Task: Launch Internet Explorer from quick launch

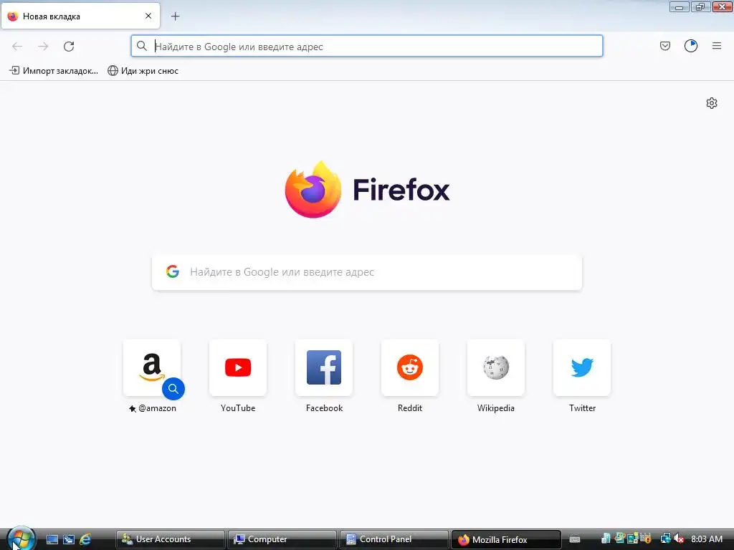Action: (85, 539)
